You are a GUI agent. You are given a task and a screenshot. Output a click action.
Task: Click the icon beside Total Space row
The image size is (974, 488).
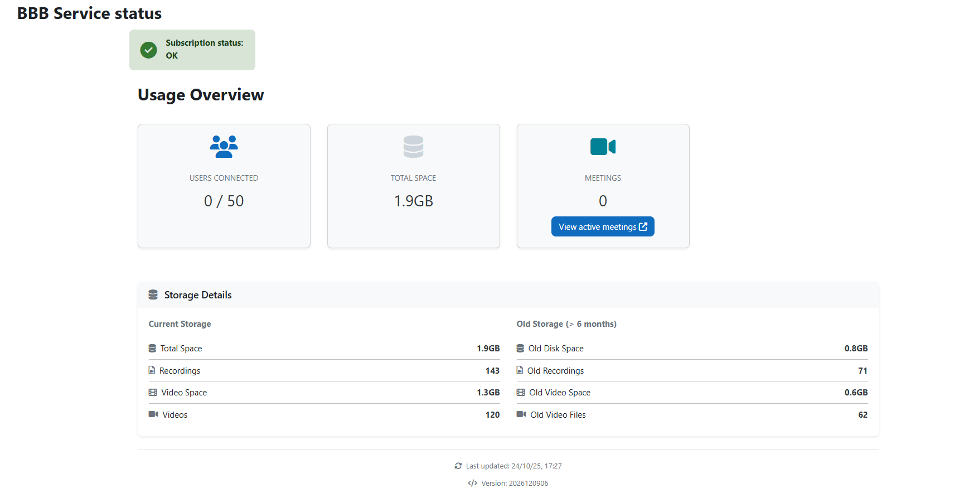(x=152, y=348)
